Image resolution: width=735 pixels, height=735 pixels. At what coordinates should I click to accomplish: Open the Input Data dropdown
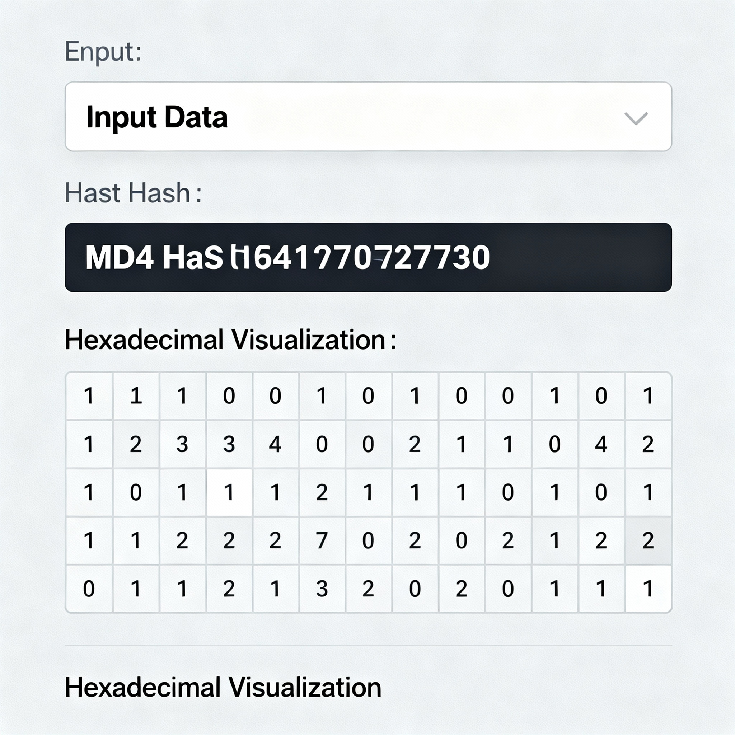[x=367, y=116]
